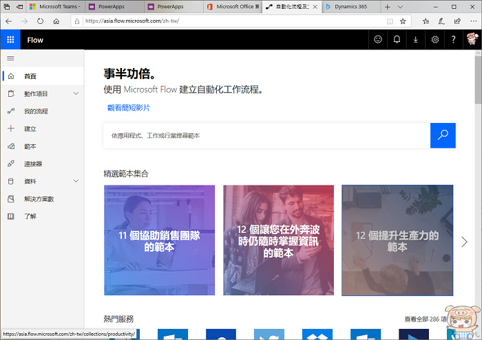Open the 11 個協助銷售團隊的範本 card
Image resolution: width=482 pixels, height=340 pixels.
[x=159, y=240]
